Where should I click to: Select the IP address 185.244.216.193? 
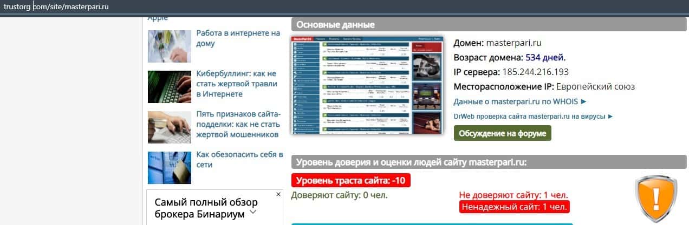(x=536, y=72)
